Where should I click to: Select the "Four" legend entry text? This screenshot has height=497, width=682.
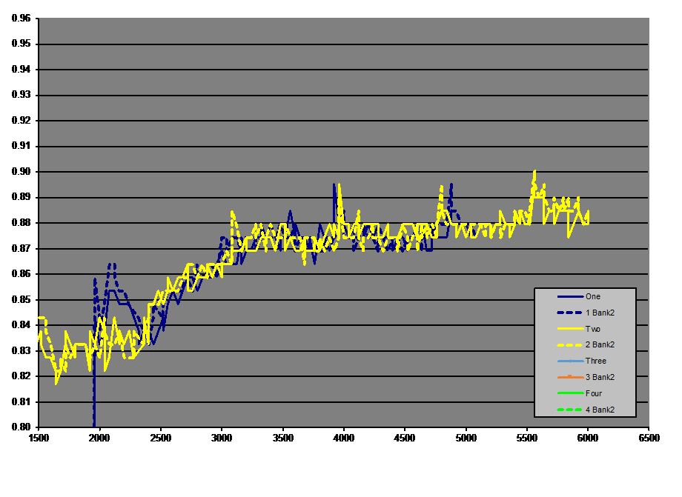coord(593,393)
